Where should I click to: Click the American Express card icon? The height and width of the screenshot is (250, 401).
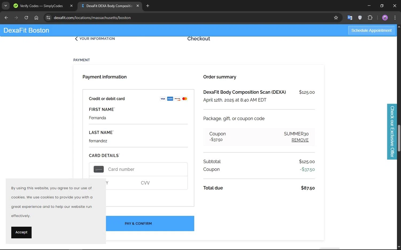(x=170, y=99)
